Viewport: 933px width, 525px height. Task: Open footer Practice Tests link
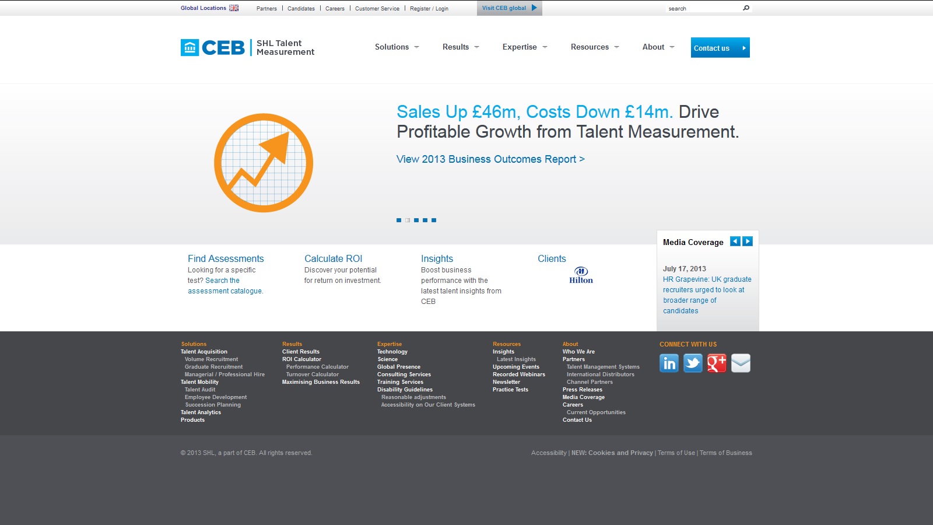pos(510,390)
